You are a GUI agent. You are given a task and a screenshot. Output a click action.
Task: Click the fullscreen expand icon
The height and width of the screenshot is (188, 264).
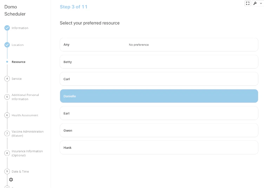pos(247,4)
